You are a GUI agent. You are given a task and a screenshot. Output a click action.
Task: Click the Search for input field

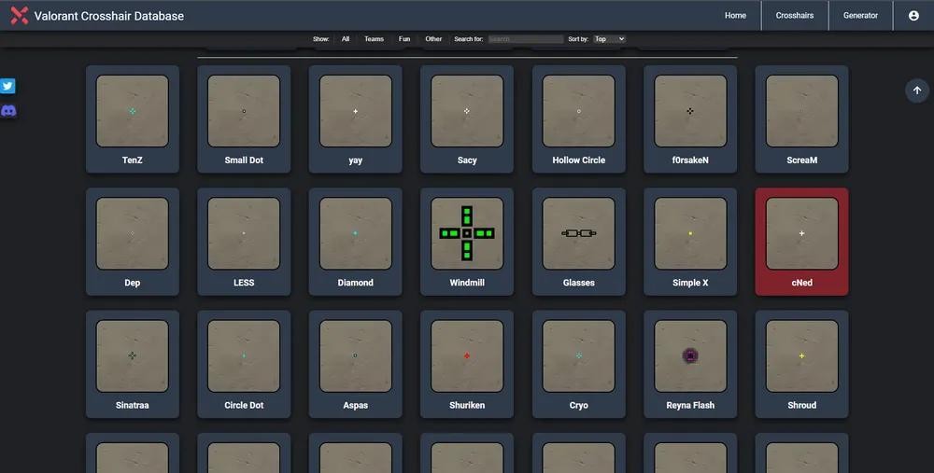[x=525, y=39]
